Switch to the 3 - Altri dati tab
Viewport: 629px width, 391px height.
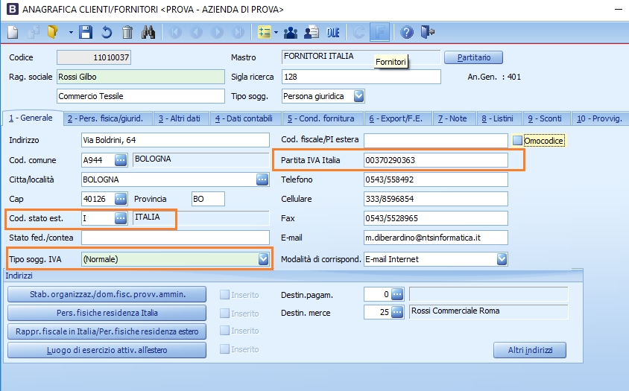180,118
